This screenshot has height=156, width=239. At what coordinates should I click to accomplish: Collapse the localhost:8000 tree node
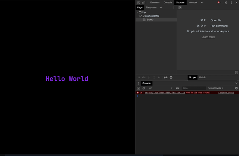click(139, 16)
